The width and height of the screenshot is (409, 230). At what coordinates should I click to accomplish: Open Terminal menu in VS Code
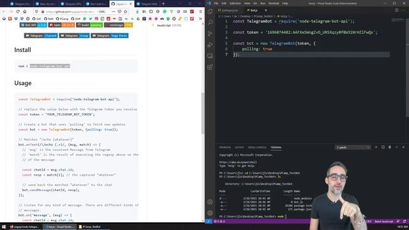click(x=274, y=3)
